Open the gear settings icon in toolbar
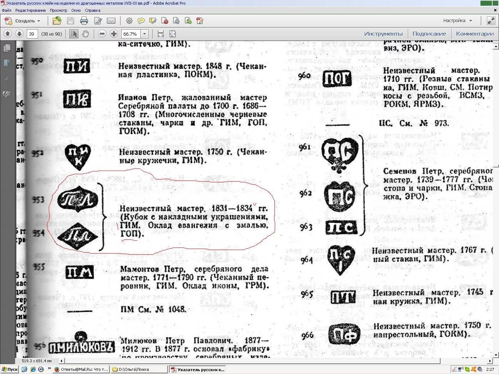The image size is (499, 374). point(129,21)
